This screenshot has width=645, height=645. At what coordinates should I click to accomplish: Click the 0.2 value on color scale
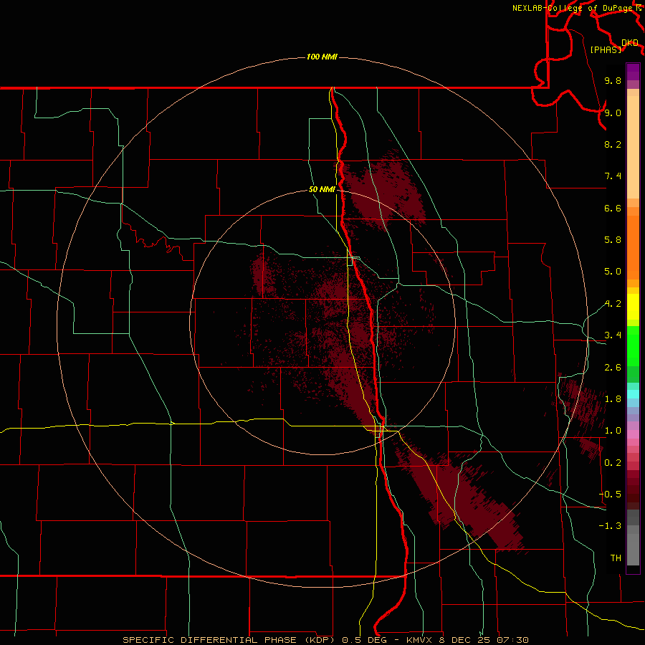pos(613,463)
